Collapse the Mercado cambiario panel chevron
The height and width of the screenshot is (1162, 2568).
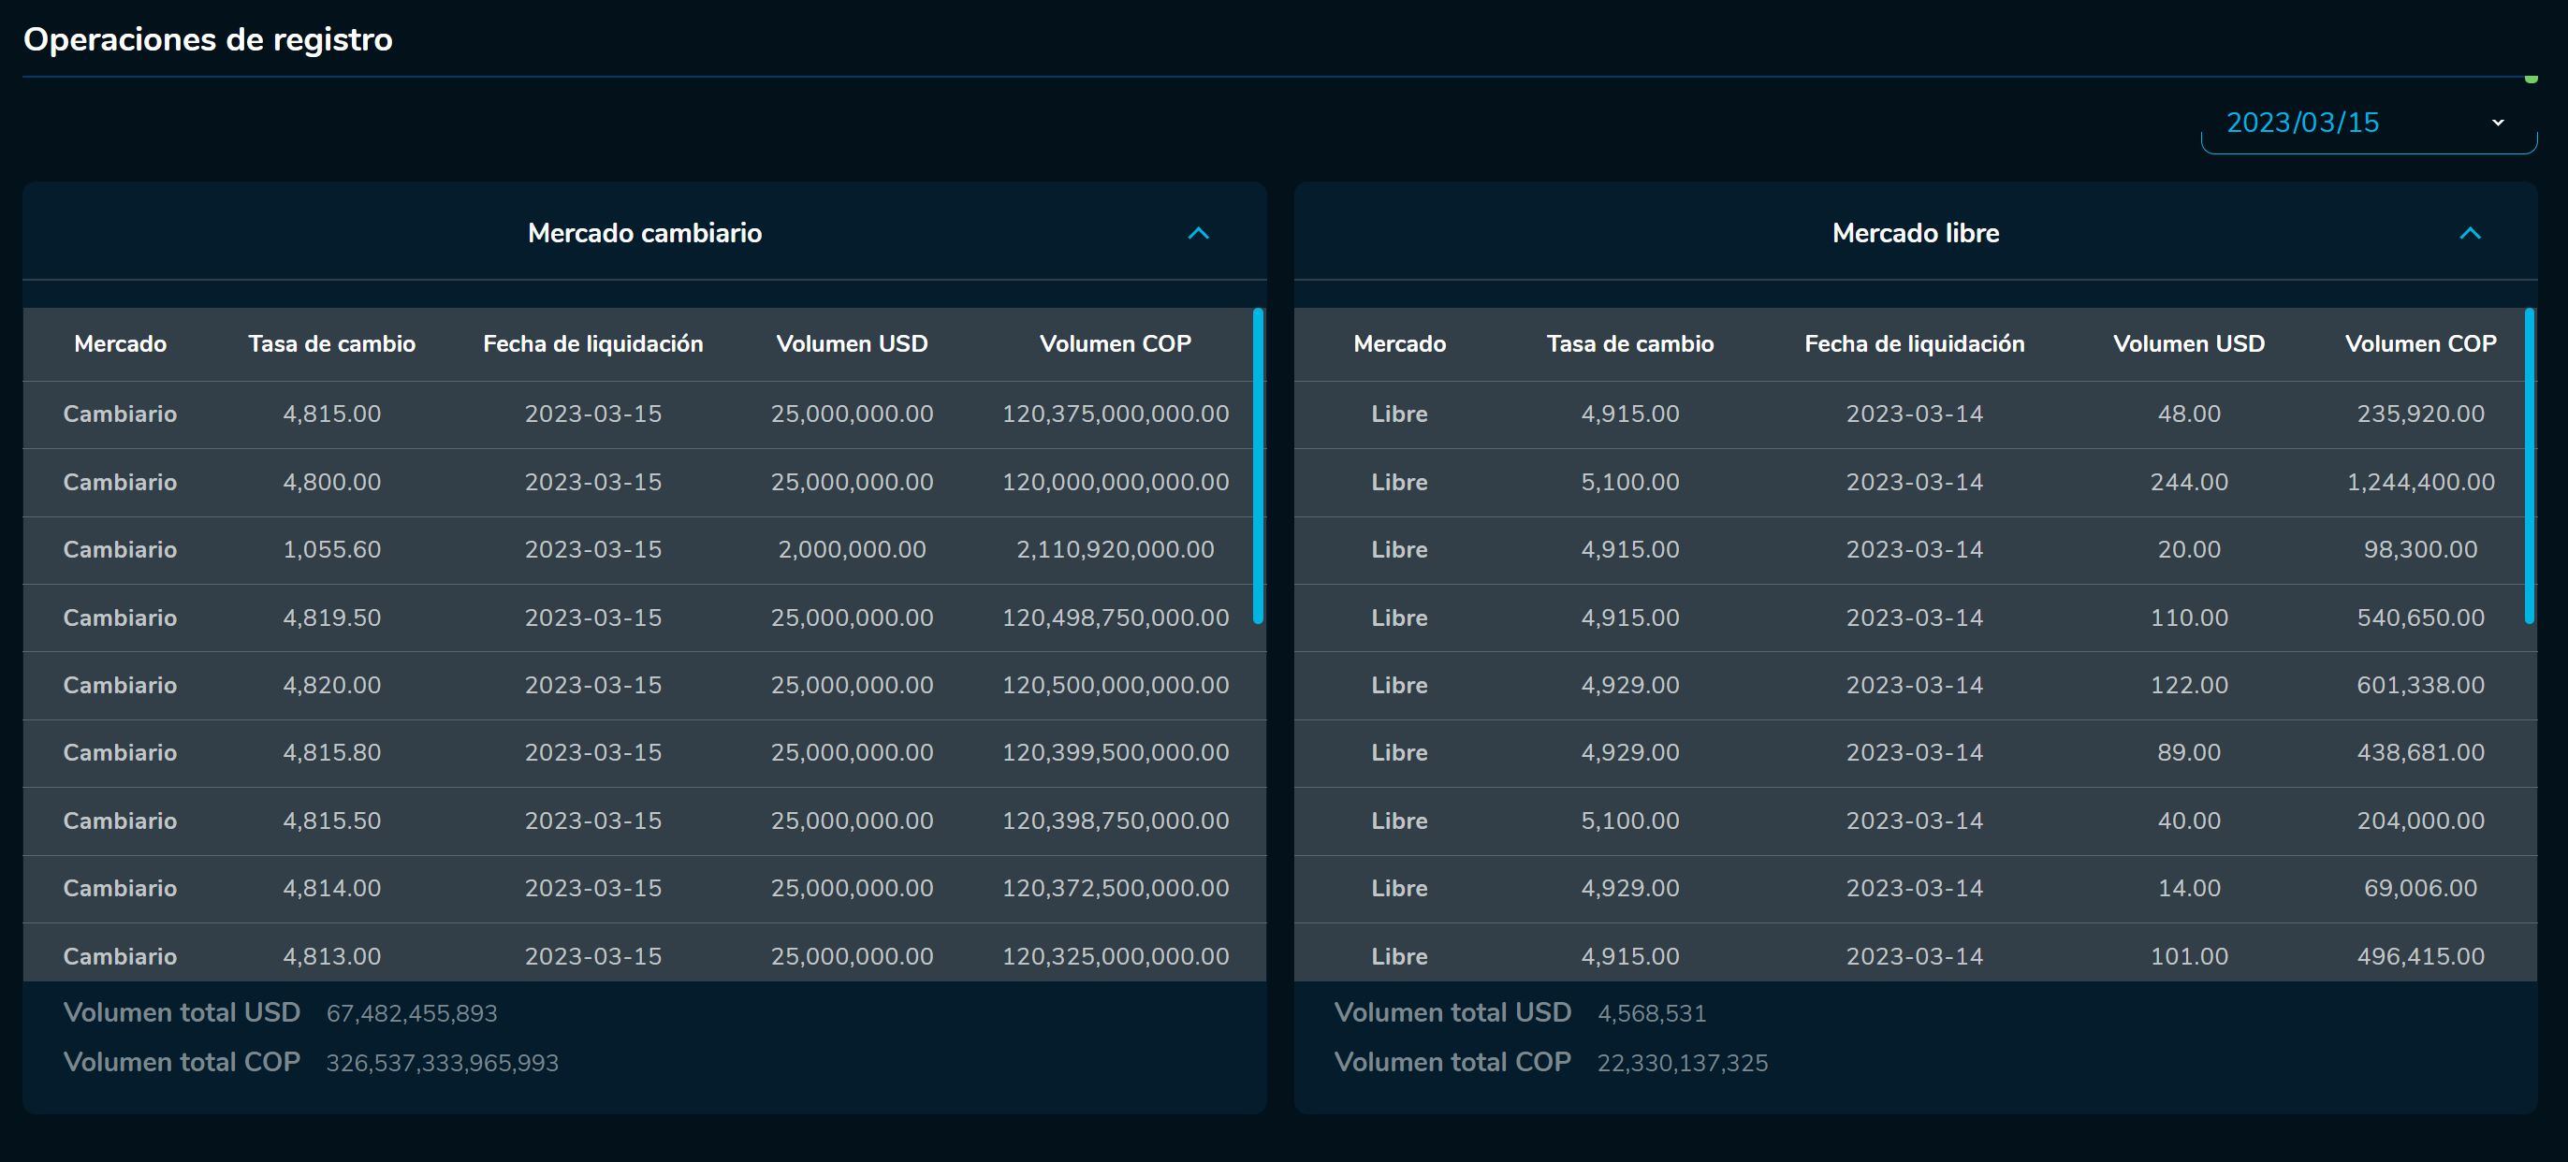click(x=1198, y=233)
